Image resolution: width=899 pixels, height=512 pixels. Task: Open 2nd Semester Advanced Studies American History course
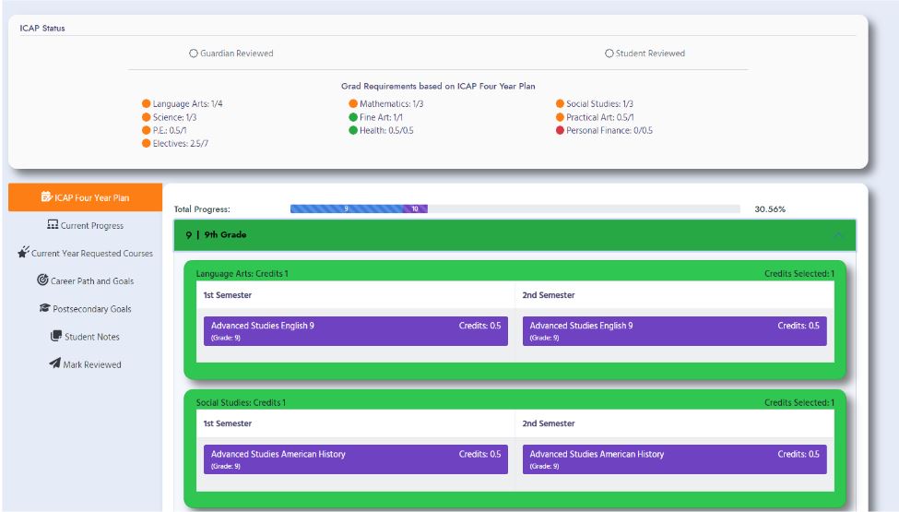tap(674, 458)
